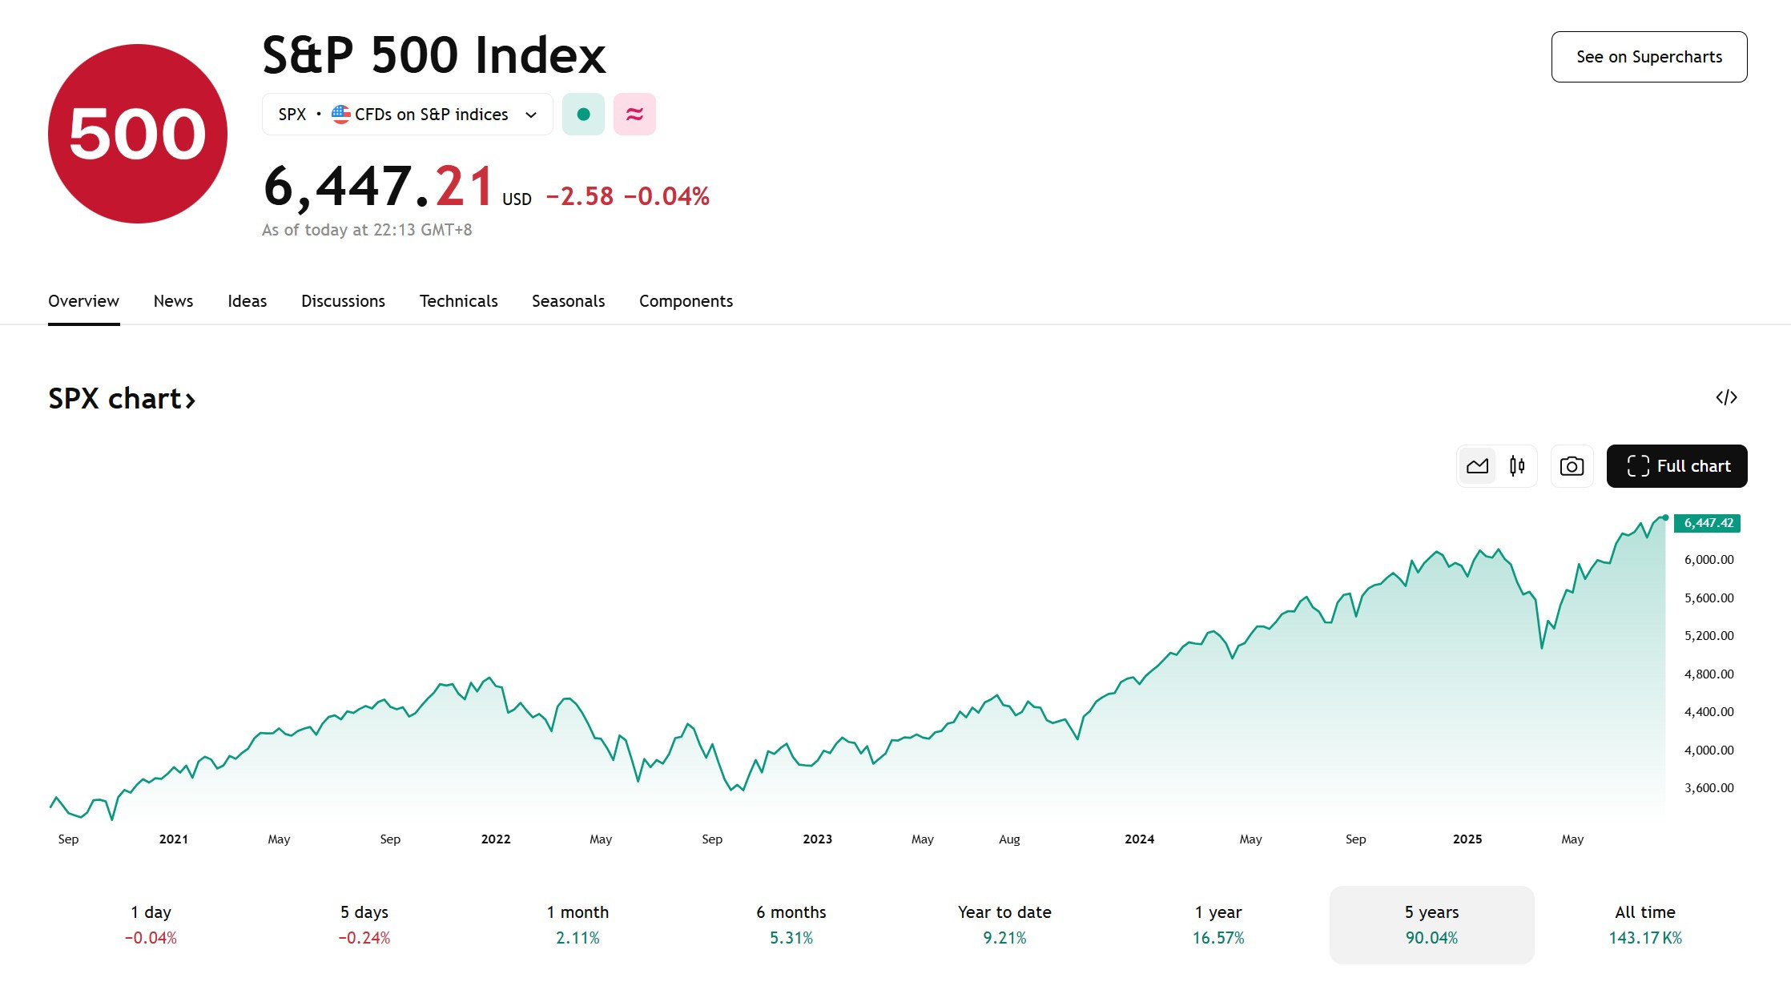This screenshot has height=990, width=1791.
Task: Select the All time range option
Action: [1645, 924]
